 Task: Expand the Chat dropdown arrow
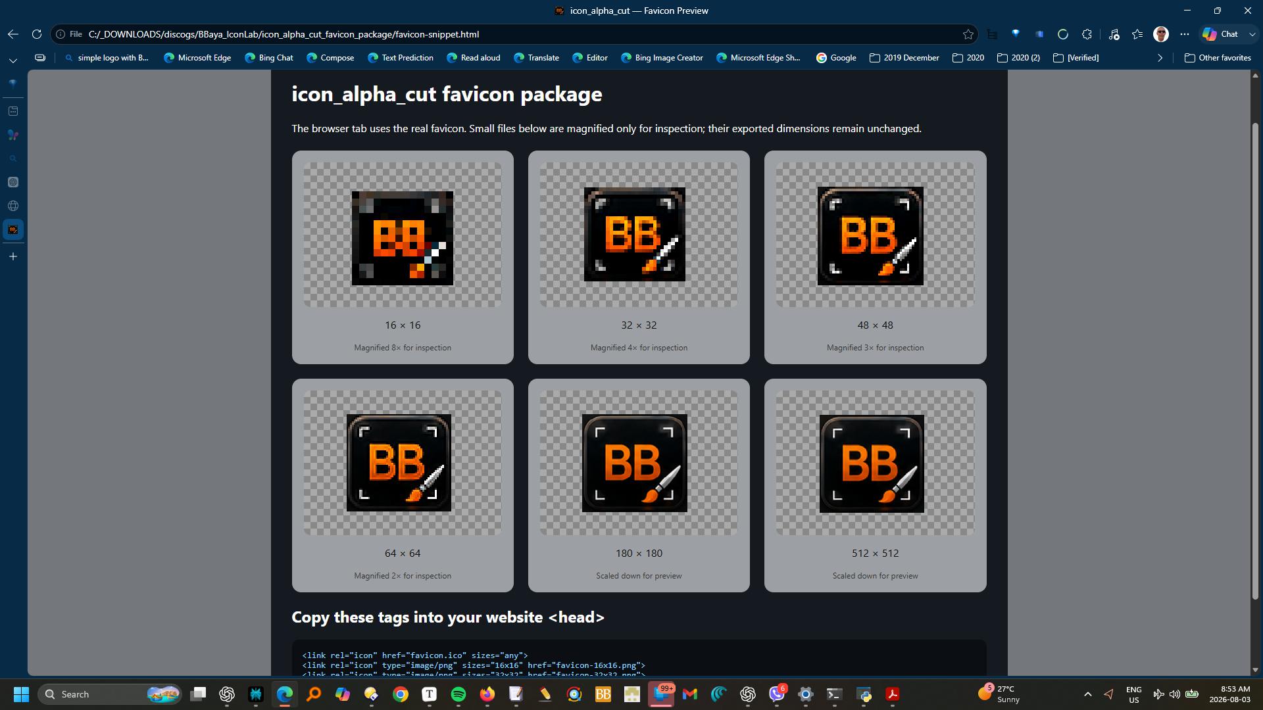(1252, 34)
